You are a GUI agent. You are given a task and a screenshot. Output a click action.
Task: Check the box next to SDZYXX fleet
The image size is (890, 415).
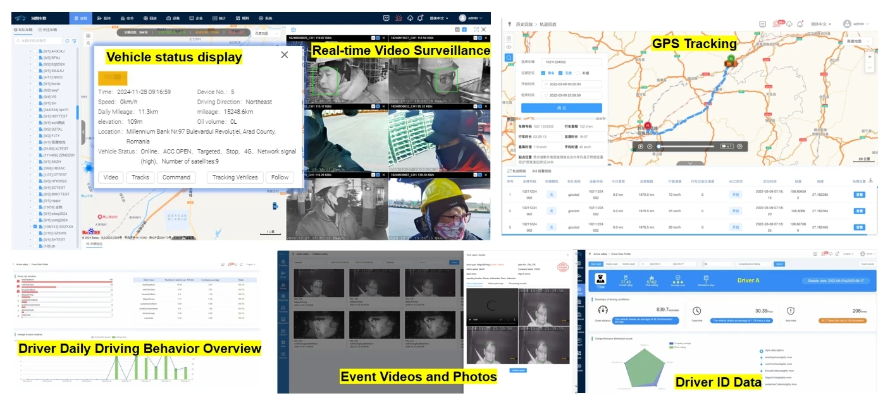[x=35, y=226]
